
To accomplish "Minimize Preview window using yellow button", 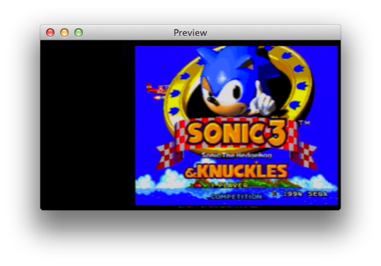I will [x=64, y=33].
